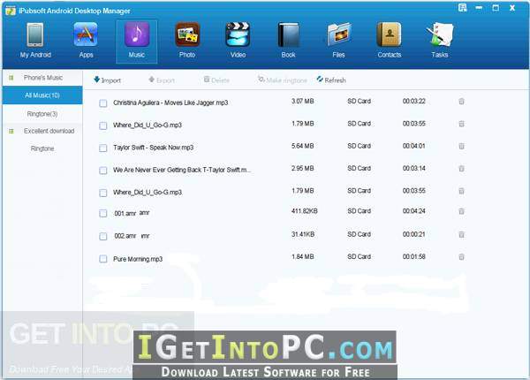The image size is (530, 380).
Task: Select All Music(10) in sidebar
Action: [42, 95]
